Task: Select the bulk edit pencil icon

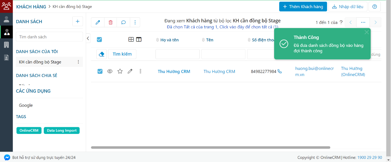Action: coord(97,22)
